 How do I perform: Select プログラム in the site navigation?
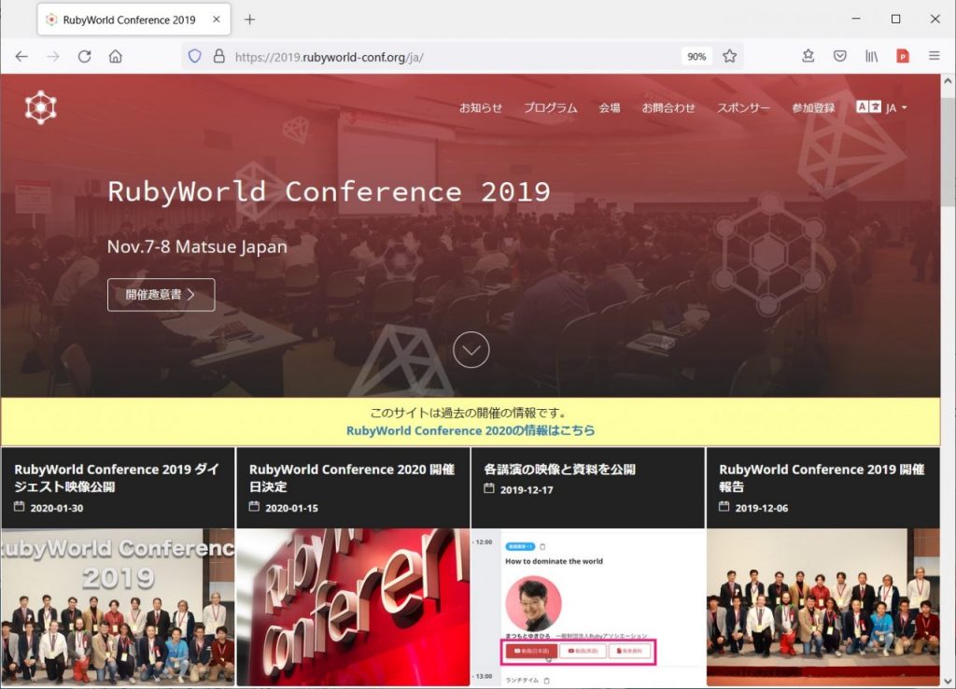[x=551, y=107]
